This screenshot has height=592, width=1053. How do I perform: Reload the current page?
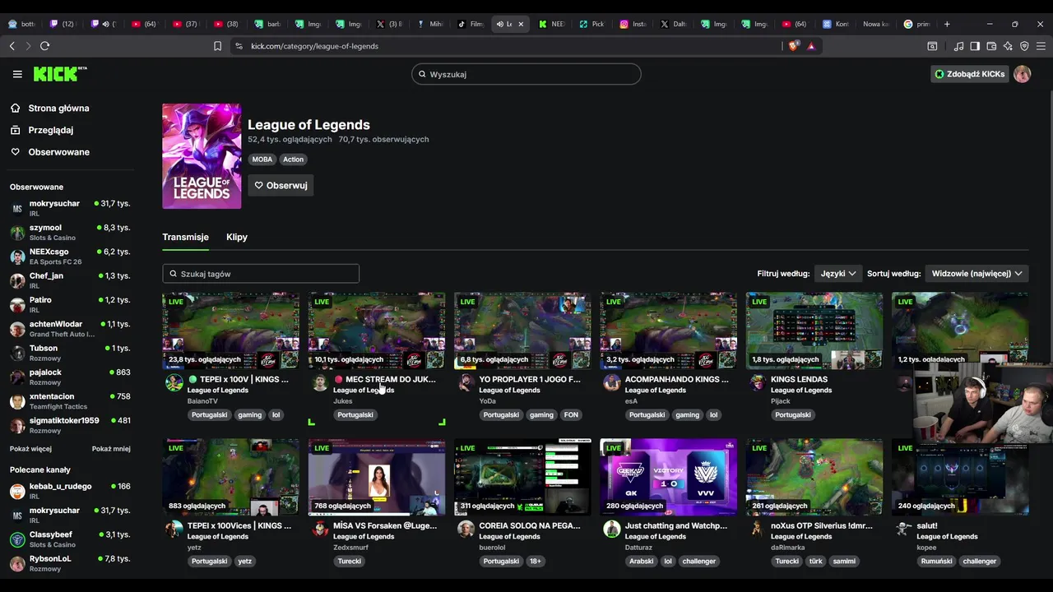click(x=45, y=46)
